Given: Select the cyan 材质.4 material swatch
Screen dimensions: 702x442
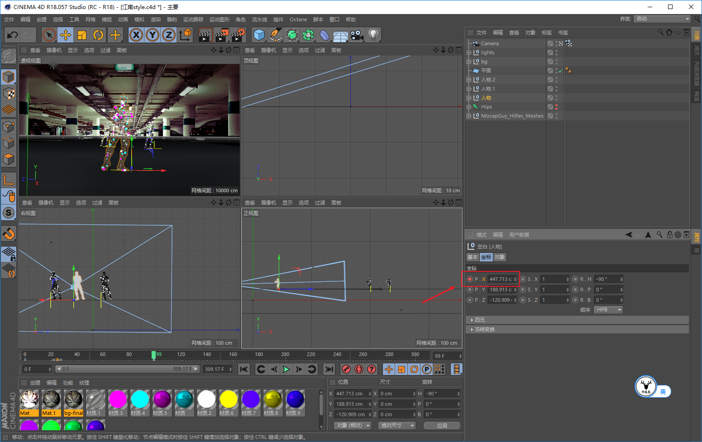Looking at the screenshot, I should (x=140, y=403).
